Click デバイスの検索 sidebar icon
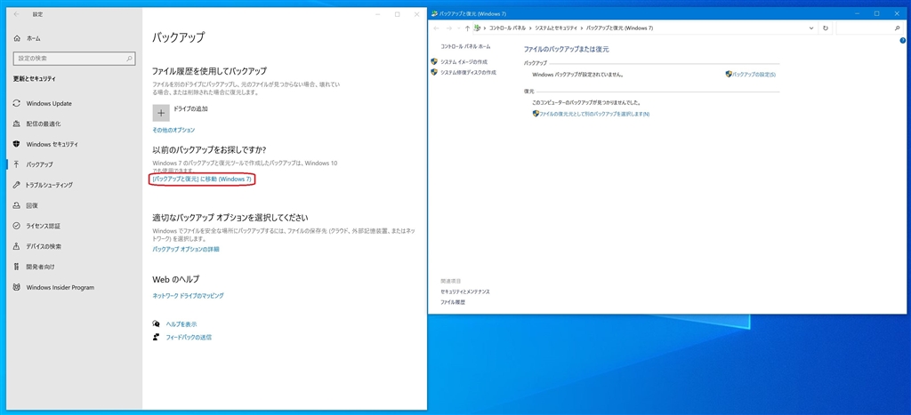Viewport: 911px width, 415px height. pyautogui.click(x=17, y=246)
